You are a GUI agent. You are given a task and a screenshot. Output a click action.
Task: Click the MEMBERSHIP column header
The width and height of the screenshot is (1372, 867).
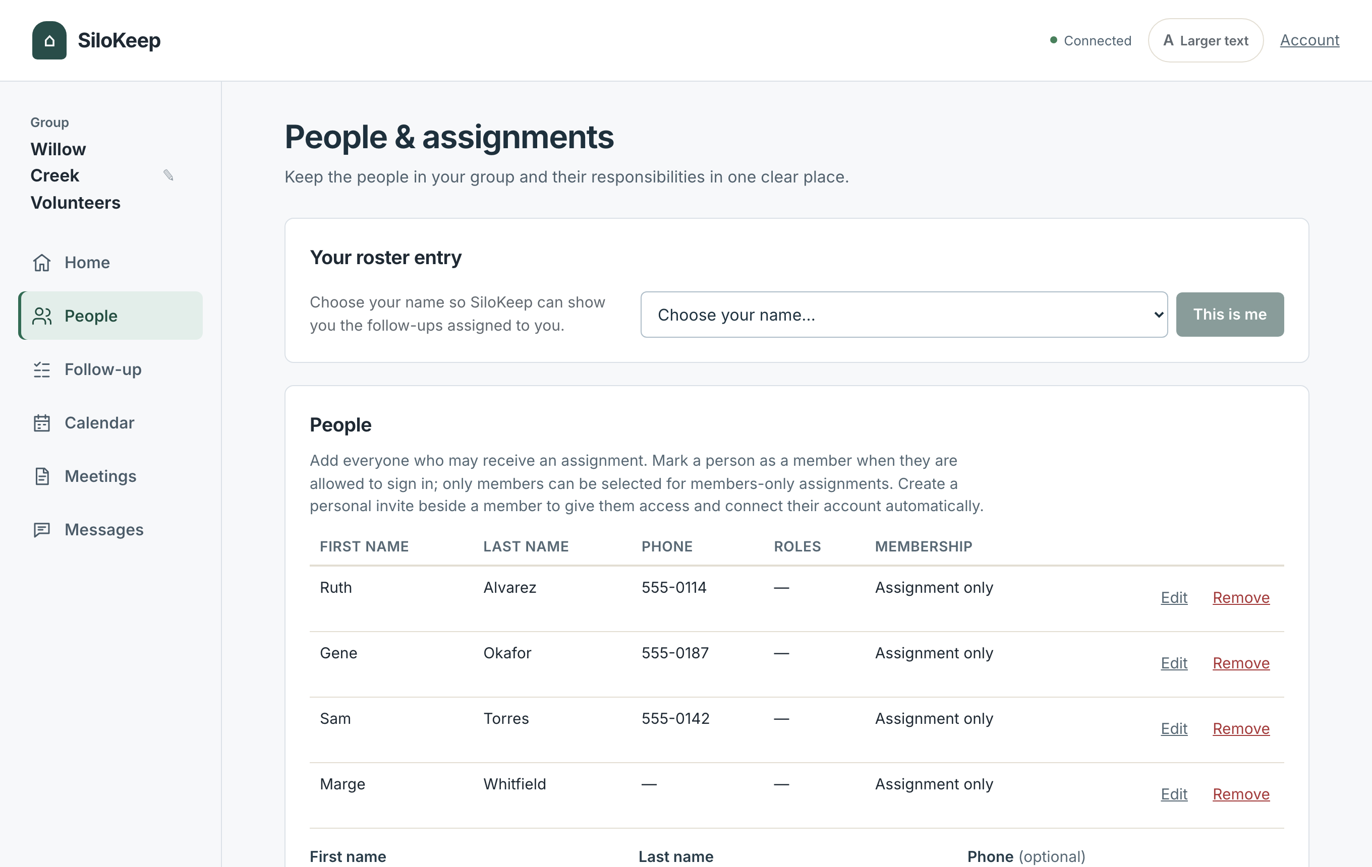924,546
